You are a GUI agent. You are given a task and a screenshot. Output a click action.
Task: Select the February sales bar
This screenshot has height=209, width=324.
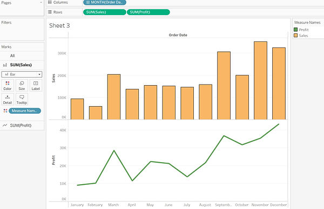pos(96,113)
